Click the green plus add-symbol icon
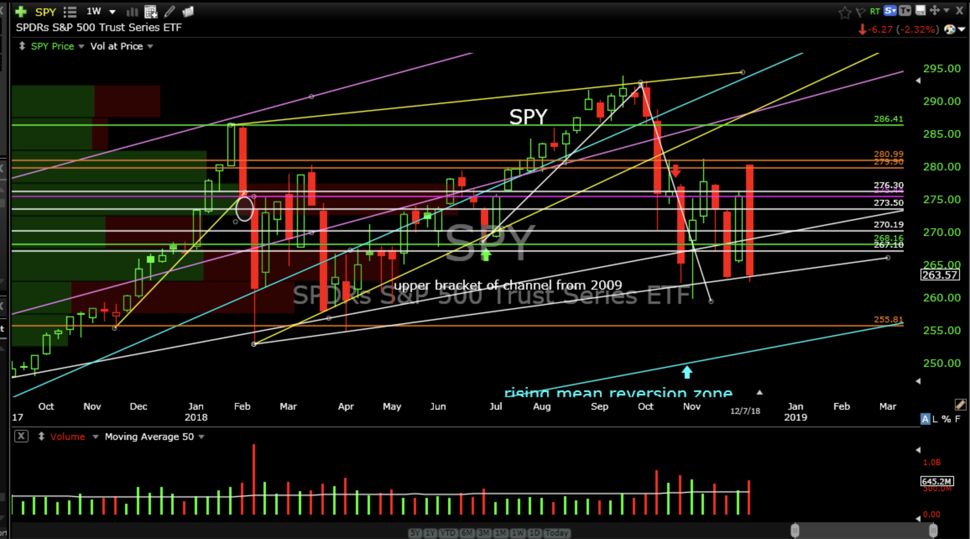970x539 pixels. 21,12
